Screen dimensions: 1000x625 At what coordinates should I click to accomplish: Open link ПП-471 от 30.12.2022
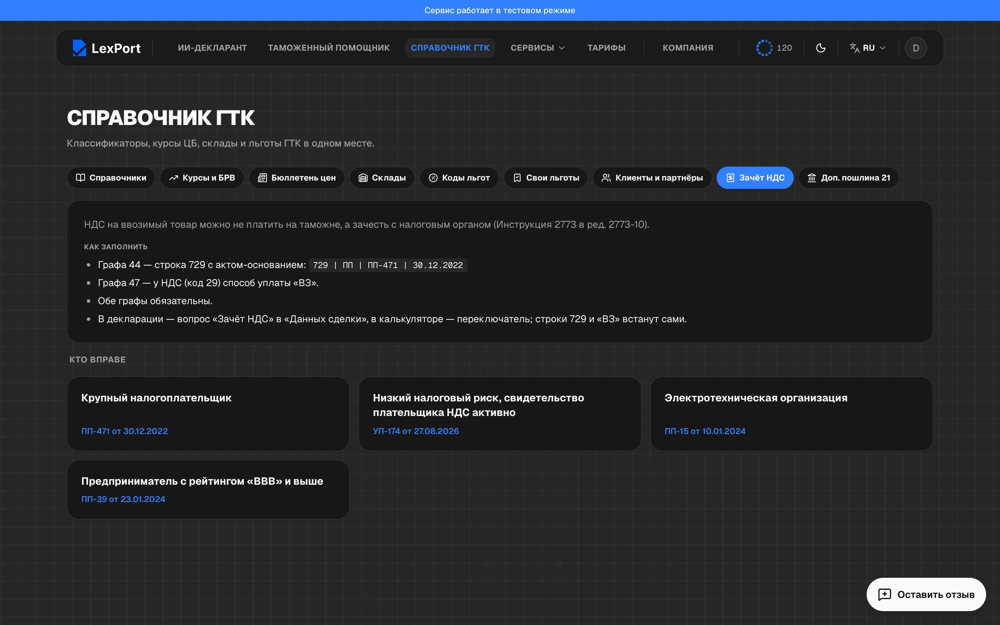pos(124,431)
